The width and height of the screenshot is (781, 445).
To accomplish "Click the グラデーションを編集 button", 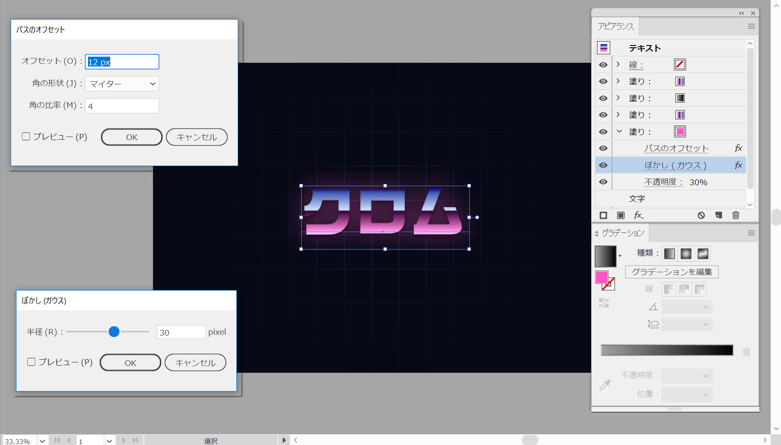I will [672, 272].
